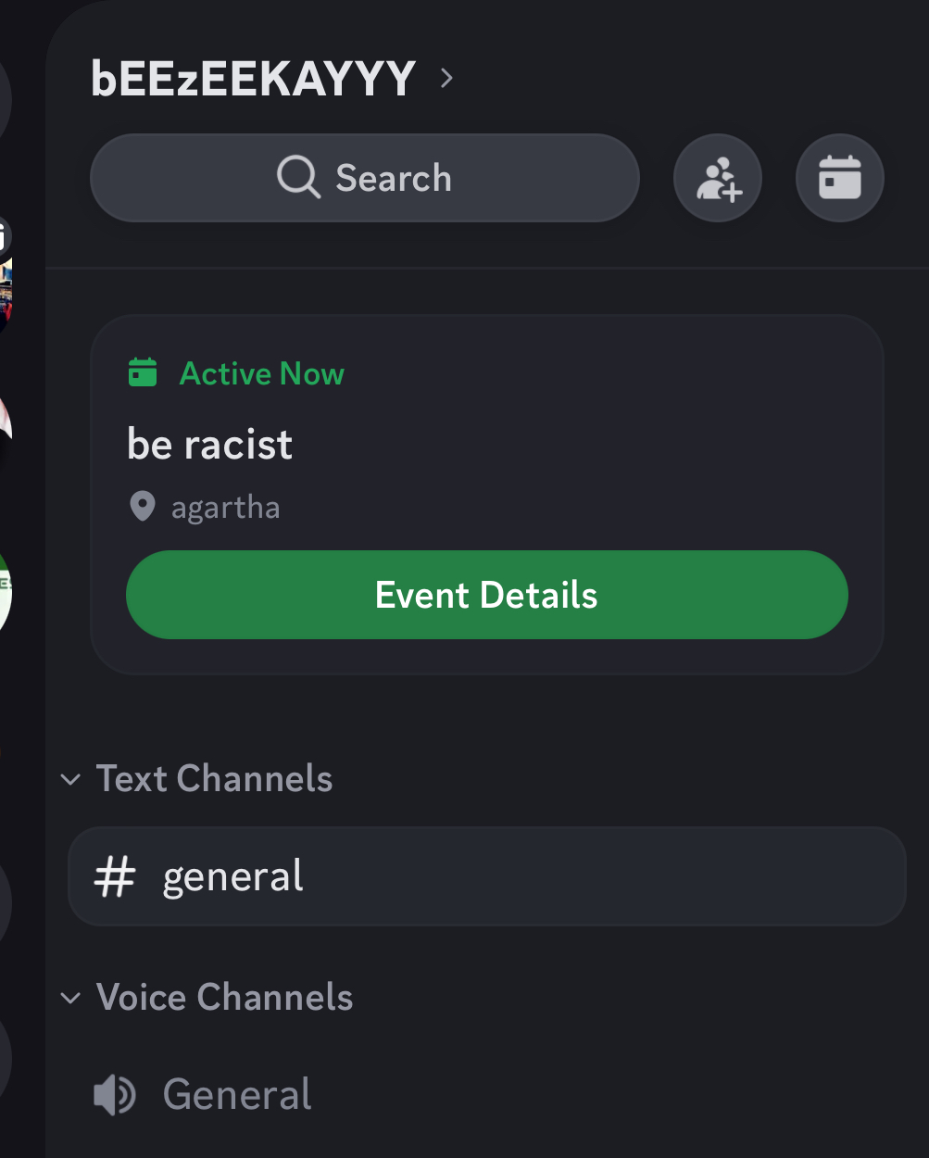Open the general text channel
Screen dimensions: 929x1158
(x=487, y=876)
